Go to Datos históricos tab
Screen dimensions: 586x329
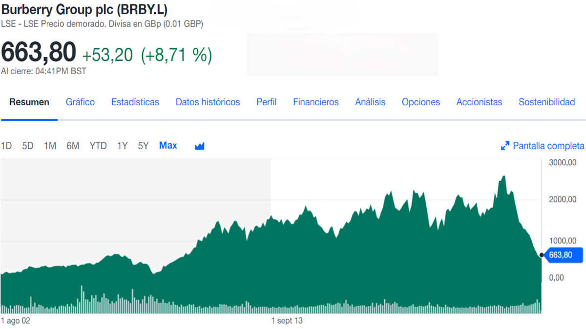(208, 102)
